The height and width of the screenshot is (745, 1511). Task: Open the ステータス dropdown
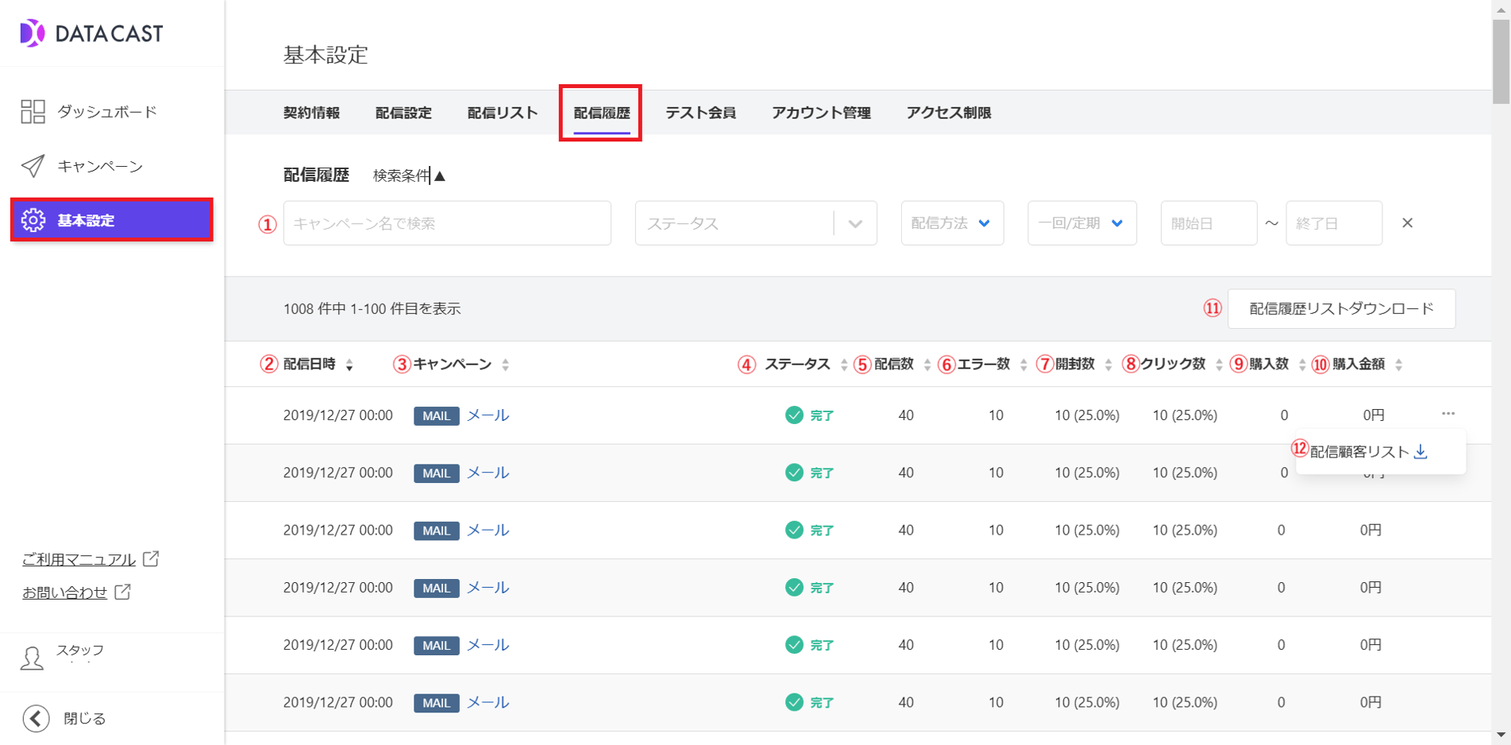coord(756,223)
